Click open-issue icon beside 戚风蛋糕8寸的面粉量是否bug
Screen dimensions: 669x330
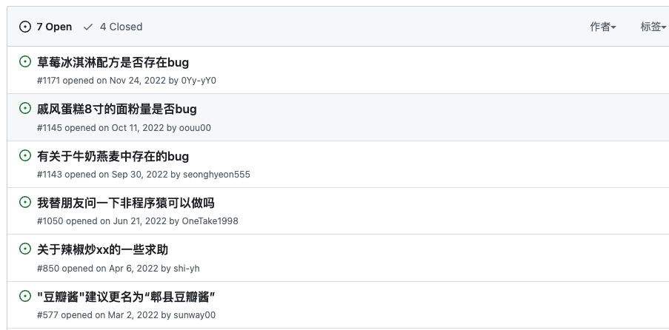coord(25,109)
